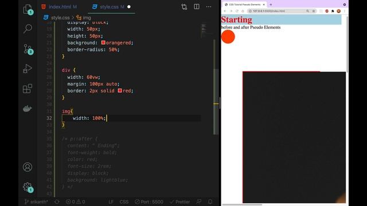Click the Open Changes compare icon
Image resolution: width=367 pixels, height=206 pixels.
[x=184, y=7]
